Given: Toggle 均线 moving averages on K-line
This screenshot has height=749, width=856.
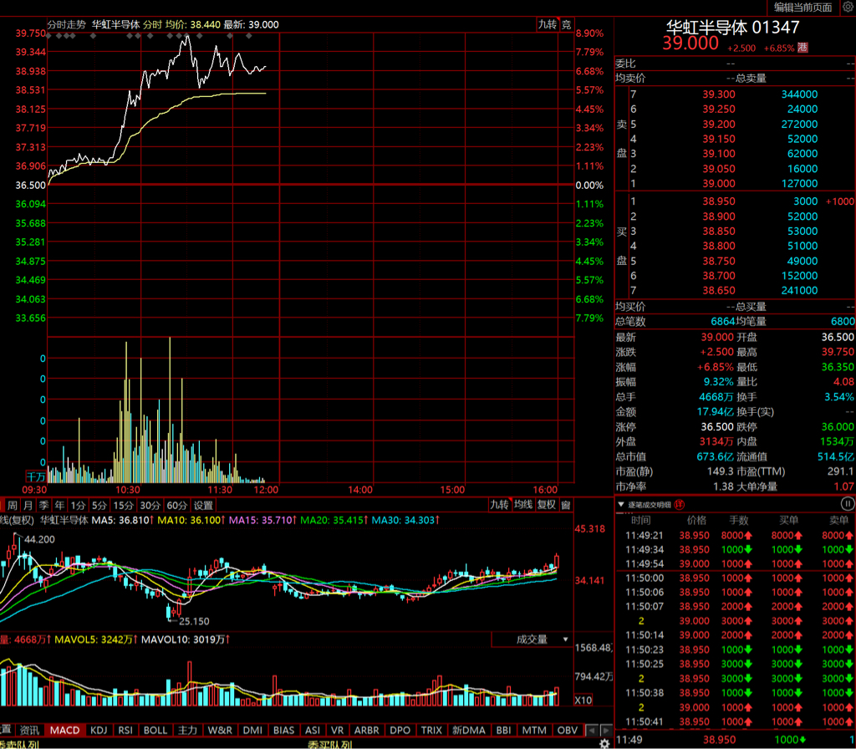Looking at the screenshot, I should coord(523,505).
